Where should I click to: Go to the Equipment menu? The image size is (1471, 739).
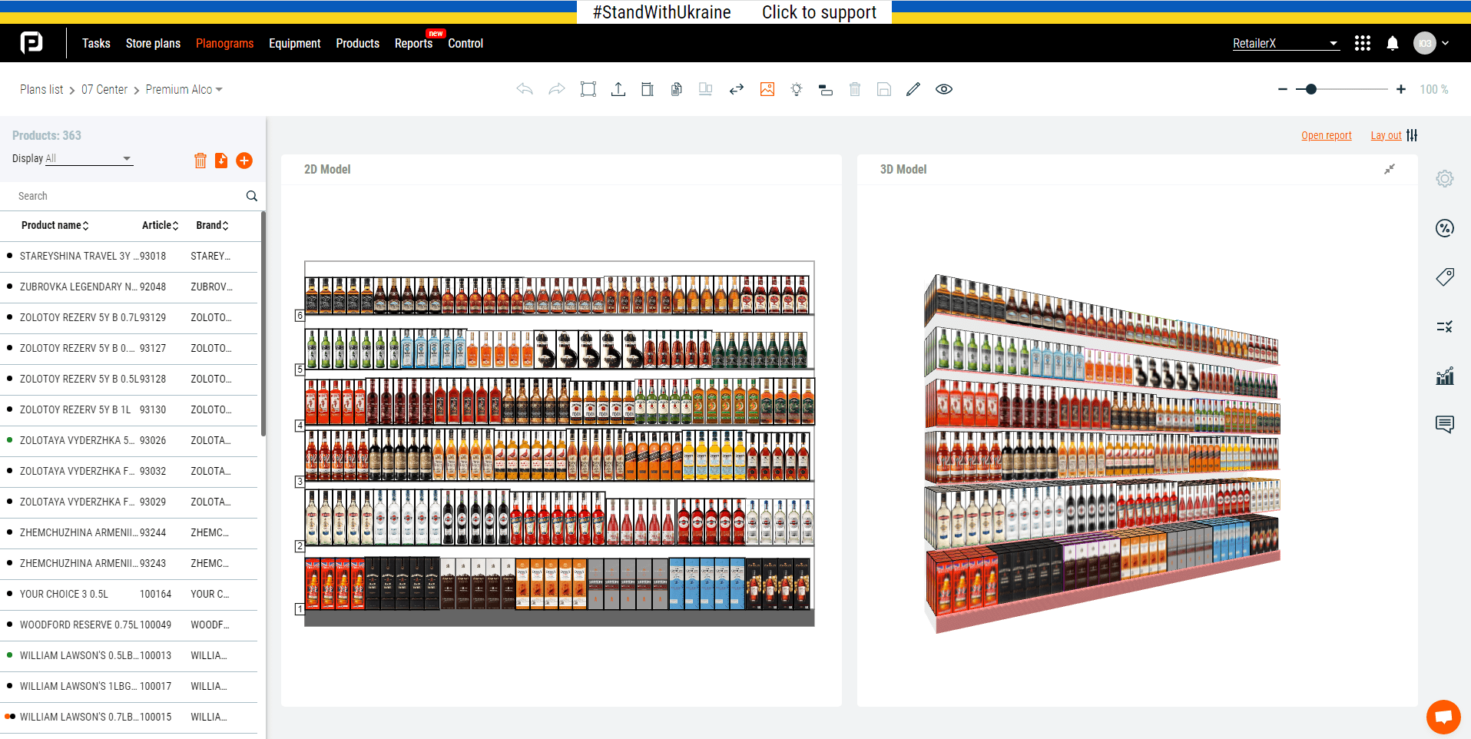pos(294,44)
